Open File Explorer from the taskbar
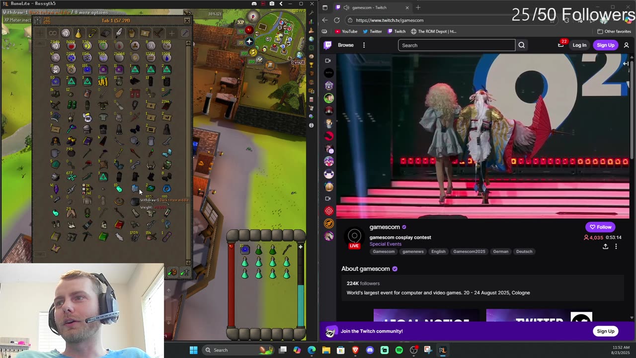 (x=326, y=350)
